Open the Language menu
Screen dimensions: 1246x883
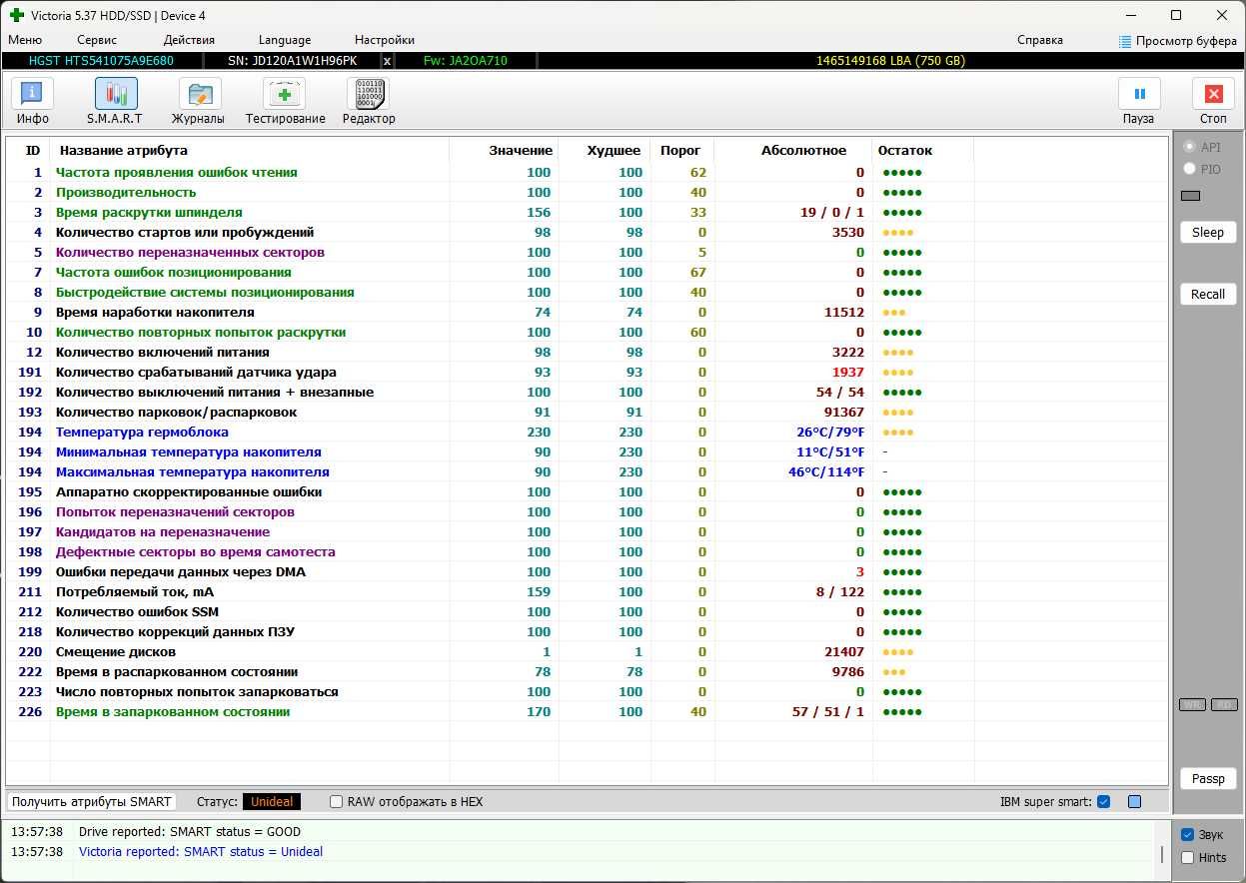285,40
